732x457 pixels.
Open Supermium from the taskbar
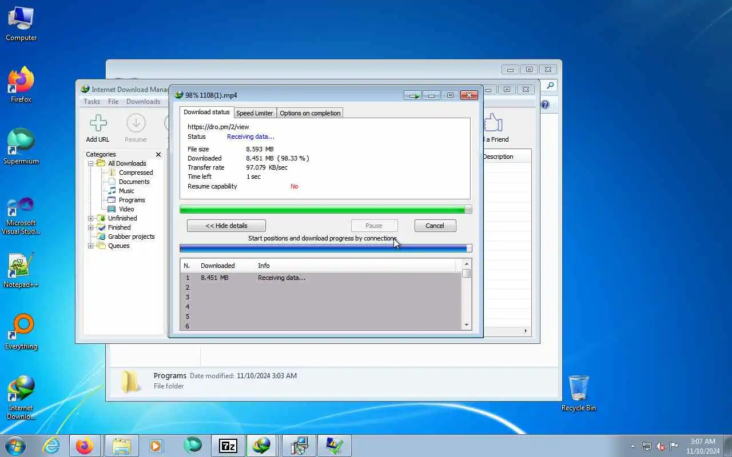pyautogui.click(x=193, y=446)
